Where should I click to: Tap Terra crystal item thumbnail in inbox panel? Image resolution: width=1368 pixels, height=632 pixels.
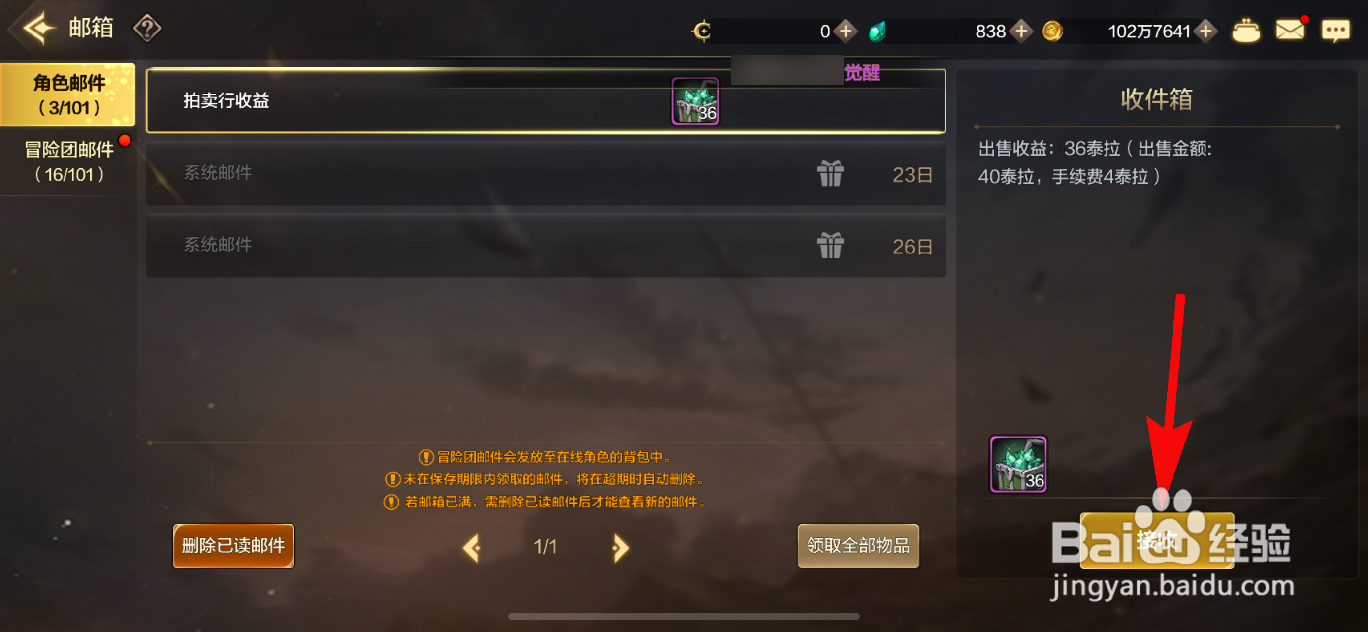[x=1018, y=464]
